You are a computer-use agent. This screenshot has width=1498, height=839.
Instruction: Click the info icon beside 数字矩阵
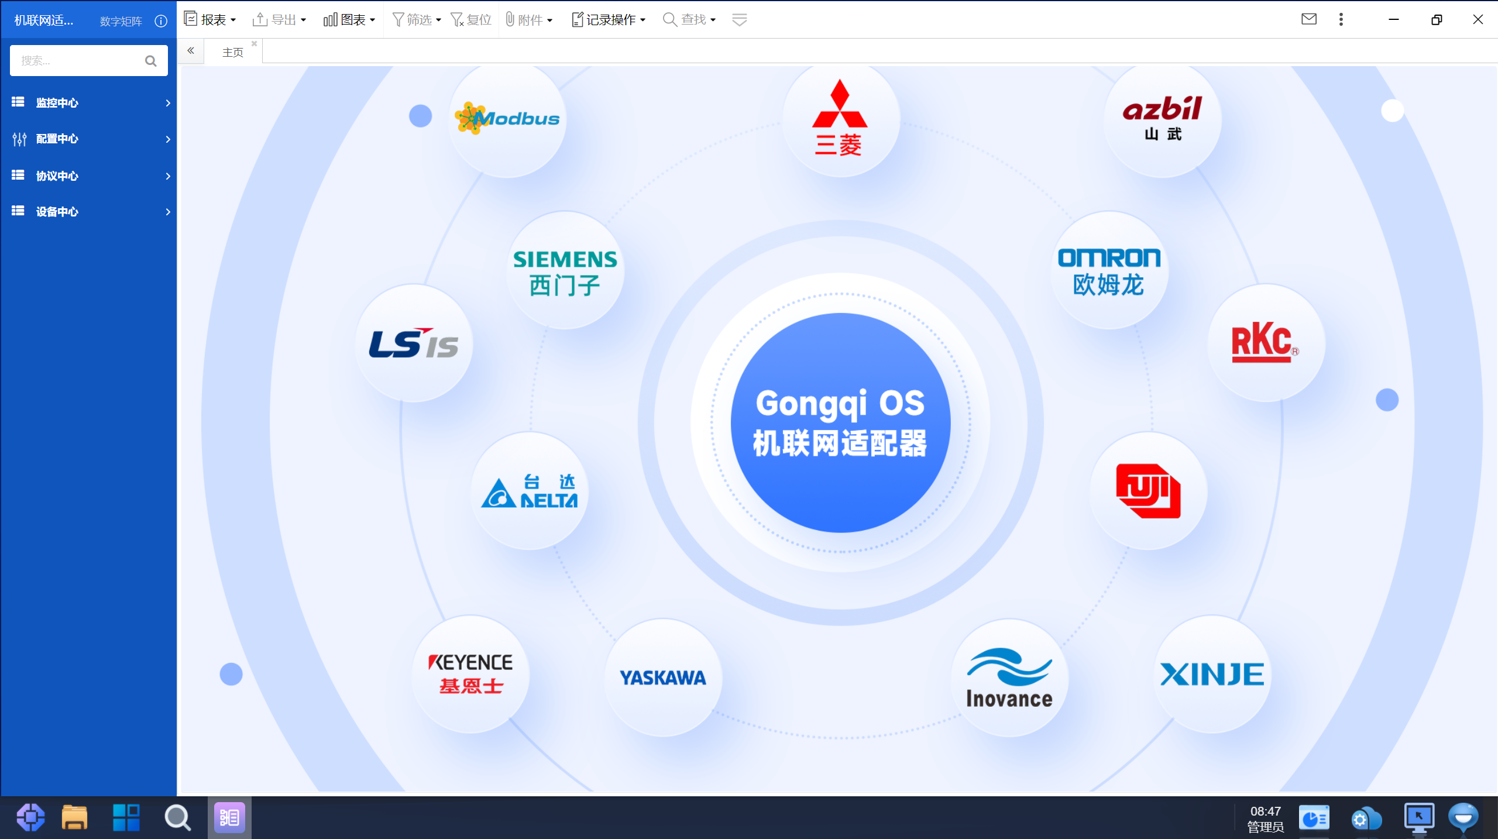coord(161,21)
